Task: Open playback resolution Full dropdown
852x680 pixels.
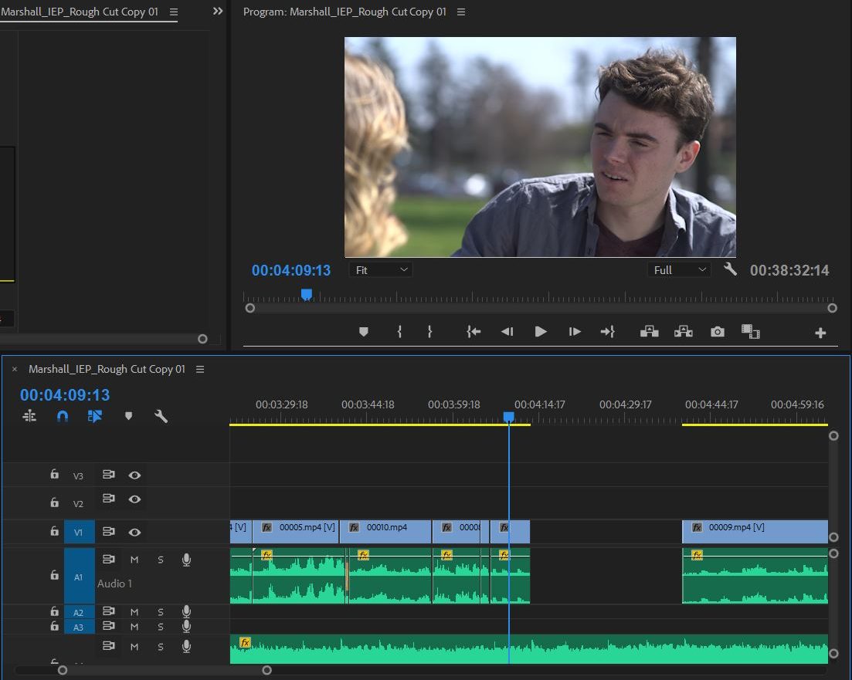Action: (x=679, y=270)
